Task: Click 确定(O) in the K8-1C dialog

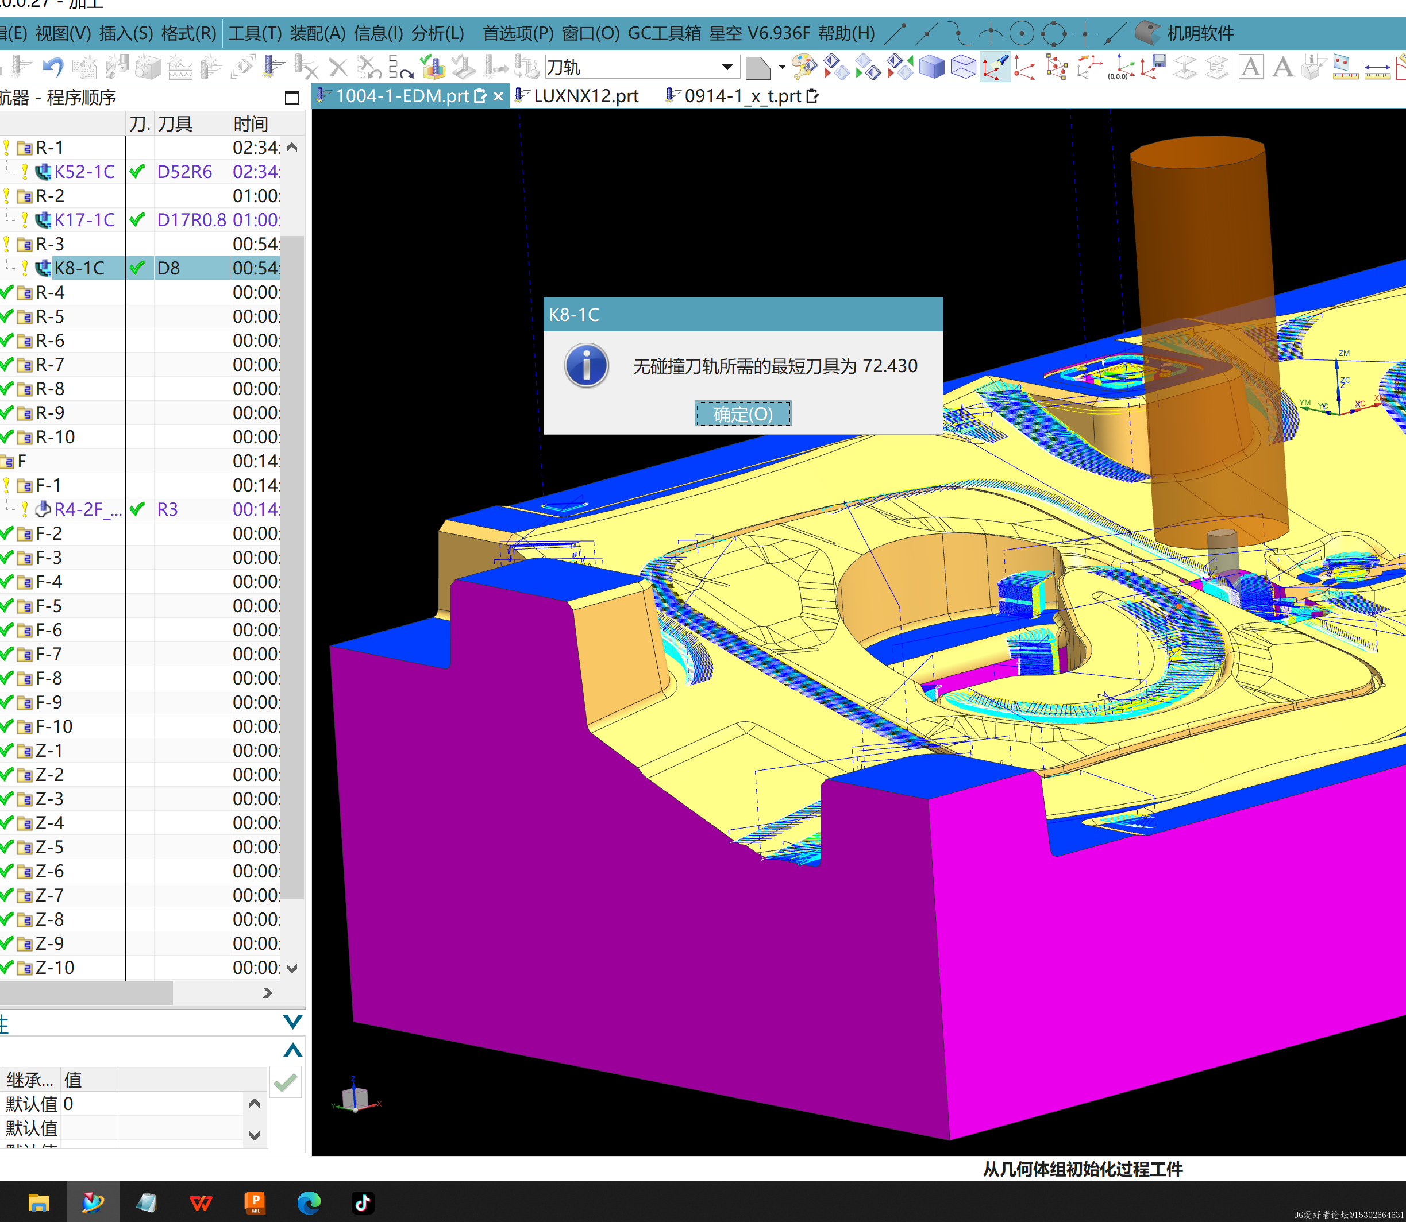Action: pos(743,413)
